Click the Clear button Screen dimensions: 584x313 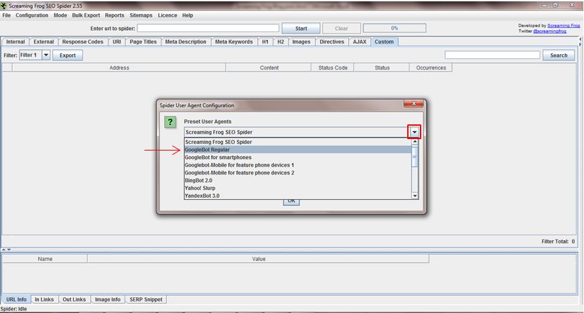click(341, 28)
